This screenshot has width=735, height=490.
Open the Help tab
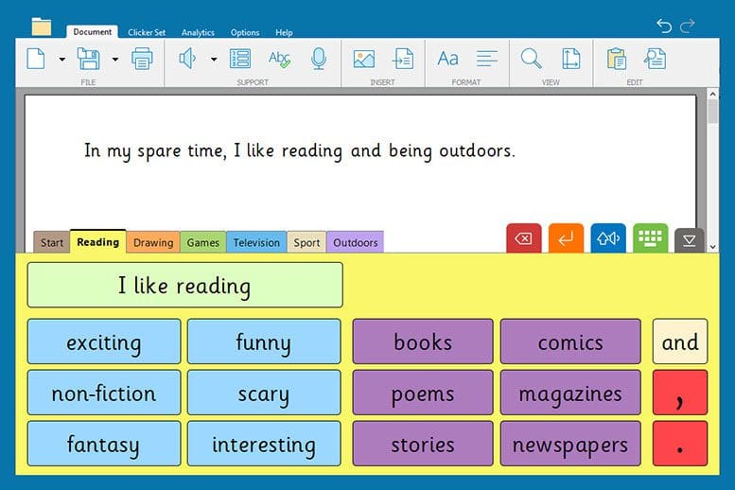pyautogui.click(x=284, y=32)
